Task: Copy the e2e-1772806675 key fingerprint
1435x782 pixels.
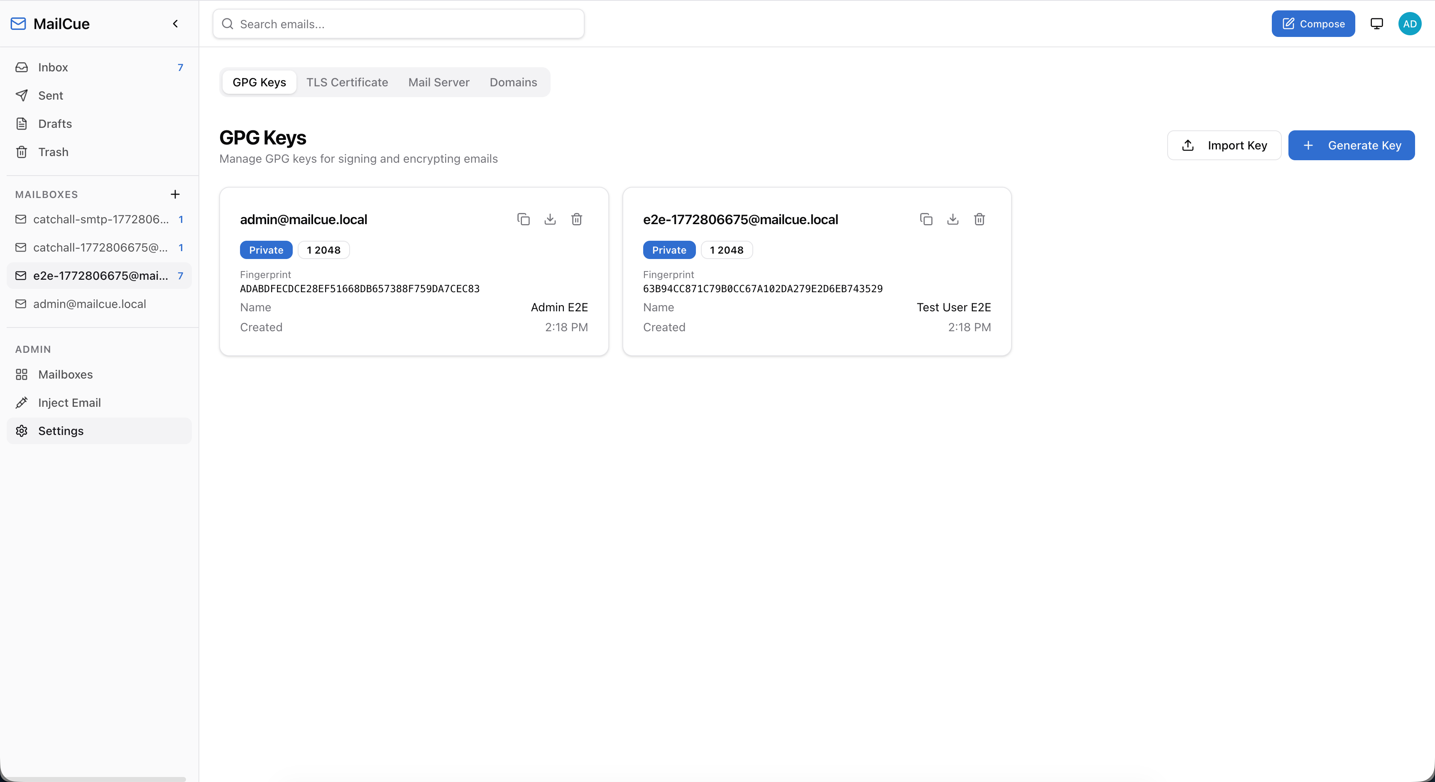Action: (926, 220)
